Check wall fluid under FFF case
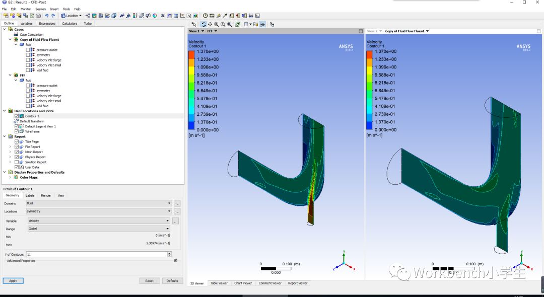Image resolution: width=544 pixels, height=297 pixels. 28,106
